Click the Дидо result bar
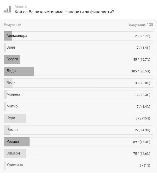This screenshot has height=177, width=157. pos(78,71)
